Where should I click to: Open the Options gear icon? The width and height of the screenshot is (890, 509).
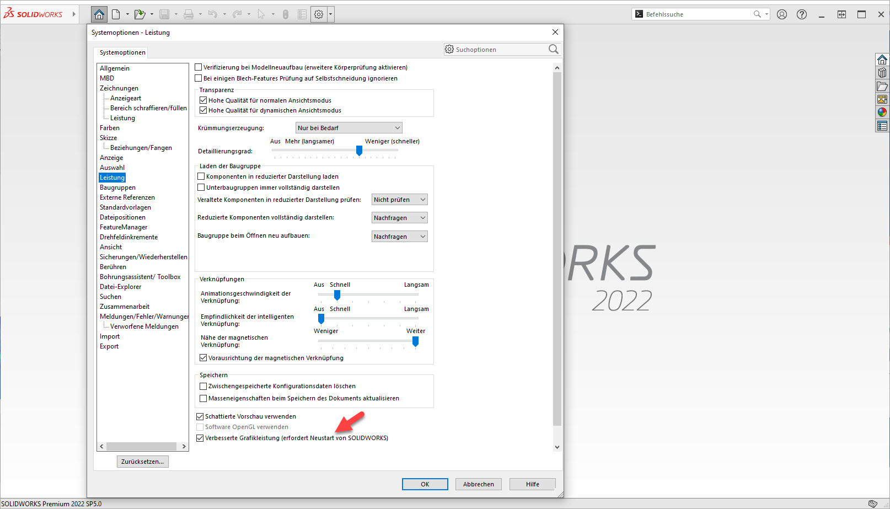319,14
